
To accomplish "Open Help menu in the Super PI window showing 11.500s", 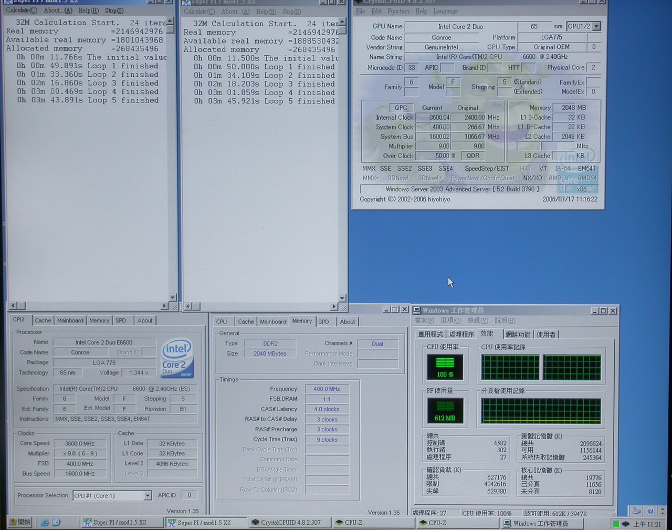I will [266, 12].
